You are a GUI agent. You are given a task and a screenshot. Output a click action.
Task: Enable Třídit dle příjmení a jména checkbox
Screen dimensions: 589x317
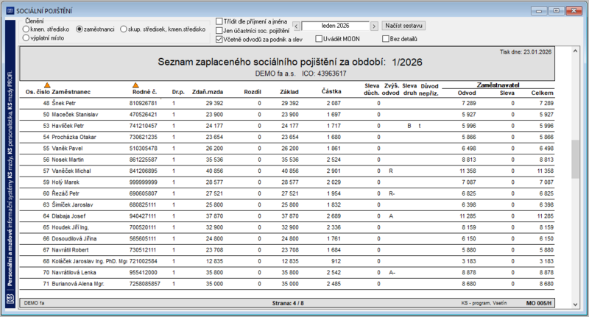(x=219, y=21)
